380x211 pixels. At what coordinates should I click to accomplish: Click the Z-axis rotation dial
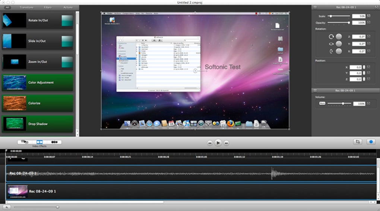point(339,36)
